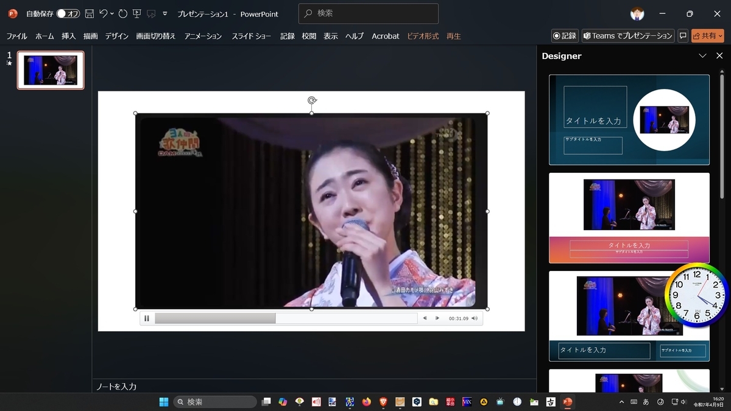
Task: Switch to the Acrobat tab
Action: pos(386,36)
